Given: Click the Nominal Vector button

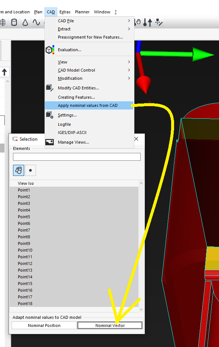Looking at the screenshot, I should pyautogui.click(x=110, y=325).
